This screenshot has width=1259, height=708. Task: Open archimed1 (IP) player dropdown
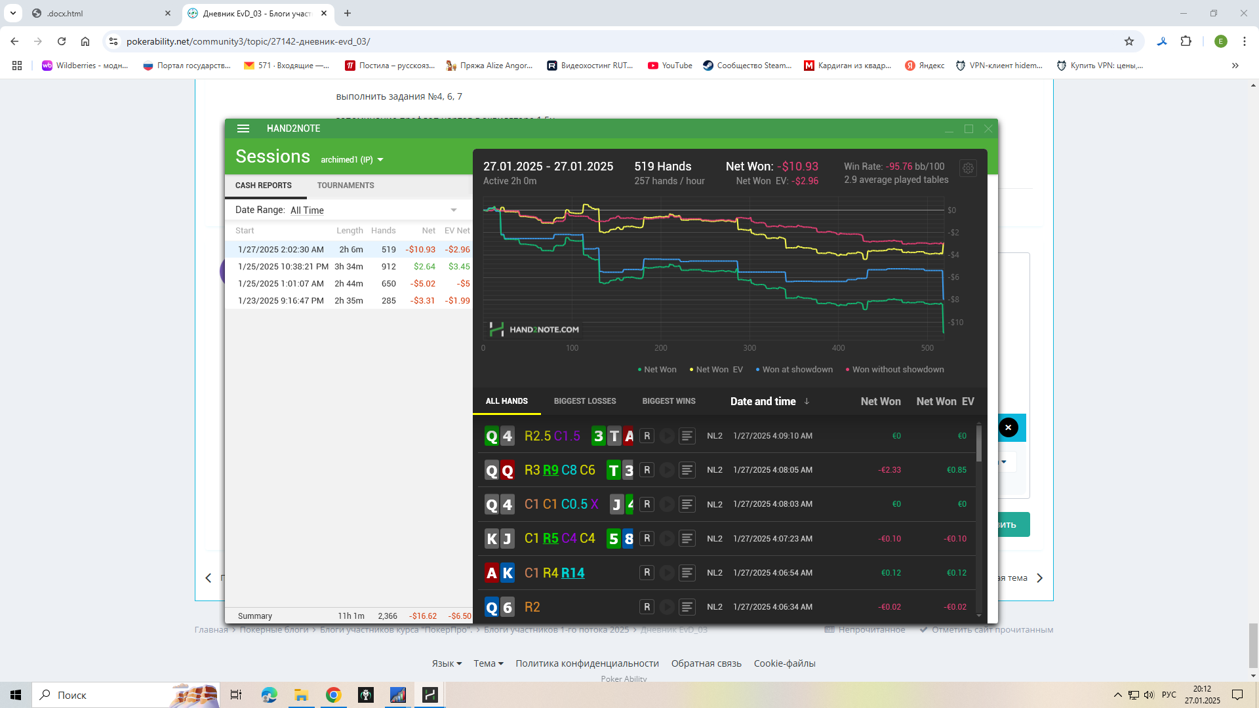pos(352,160)
